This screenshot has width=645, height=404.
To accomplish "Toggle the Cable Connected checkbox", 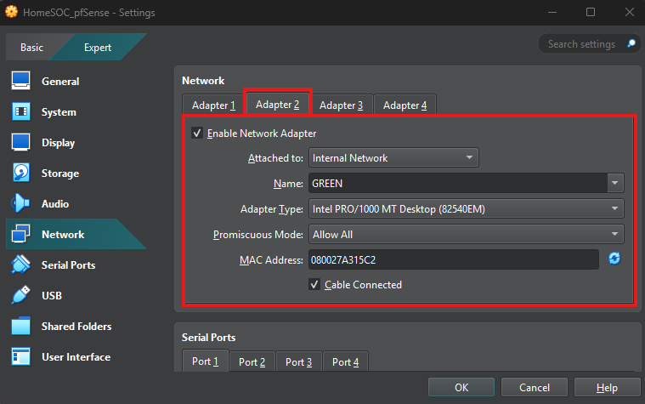I will point(314,285).
